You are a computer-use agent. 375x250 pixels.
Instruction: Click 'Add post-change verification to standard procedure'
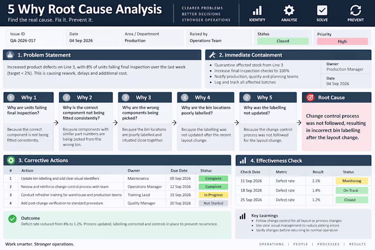click(x=62, y=203)
